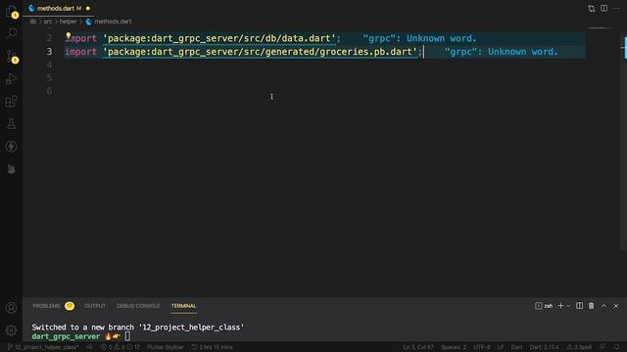Screen dimensions: 627x352
Task: Click the '2 hrs 15 mins' time tracker
Action: tap(212, 347)
